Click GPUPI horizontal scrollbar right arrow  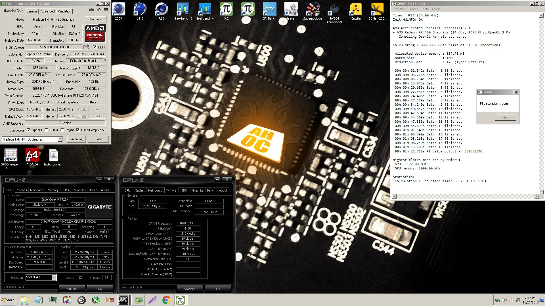click(536, 196)
